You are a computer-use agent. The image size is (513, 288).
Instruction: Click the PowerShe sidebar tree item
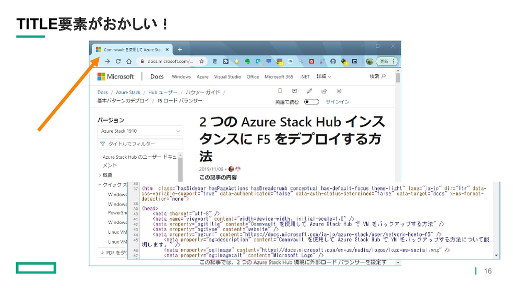point(117,212)
